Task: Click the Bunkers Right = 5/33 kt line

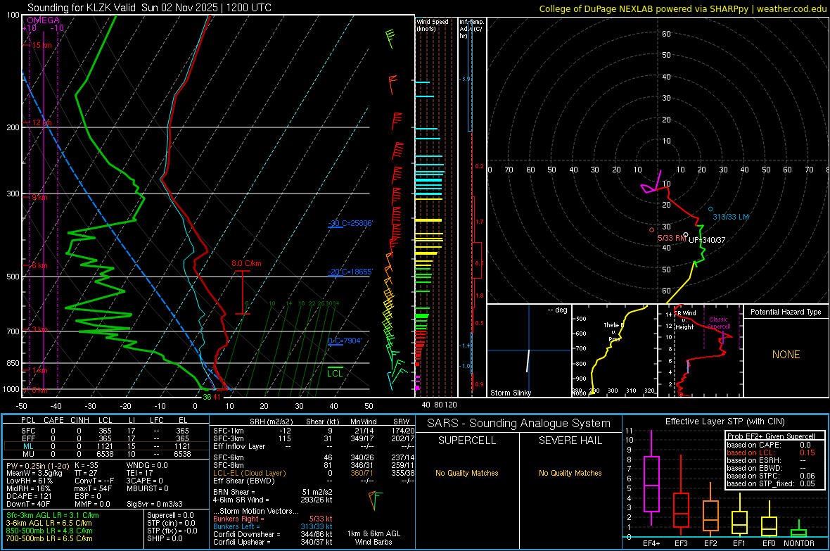Action: [x=273, y=519]
